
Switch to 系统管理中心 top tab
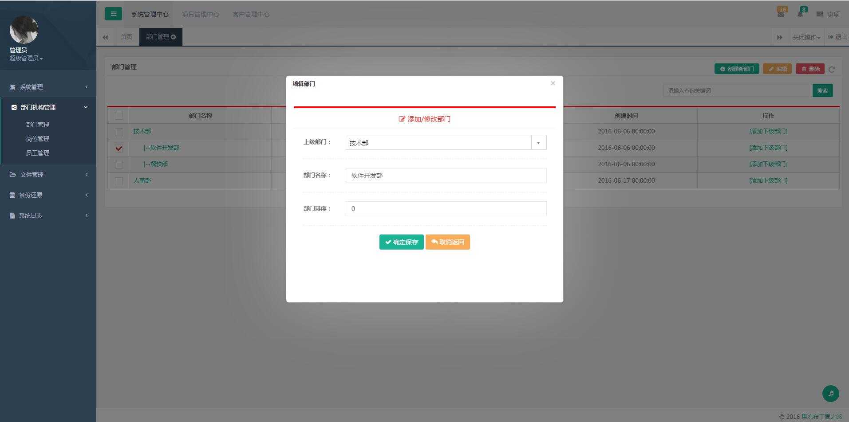(x=150, y=14)
